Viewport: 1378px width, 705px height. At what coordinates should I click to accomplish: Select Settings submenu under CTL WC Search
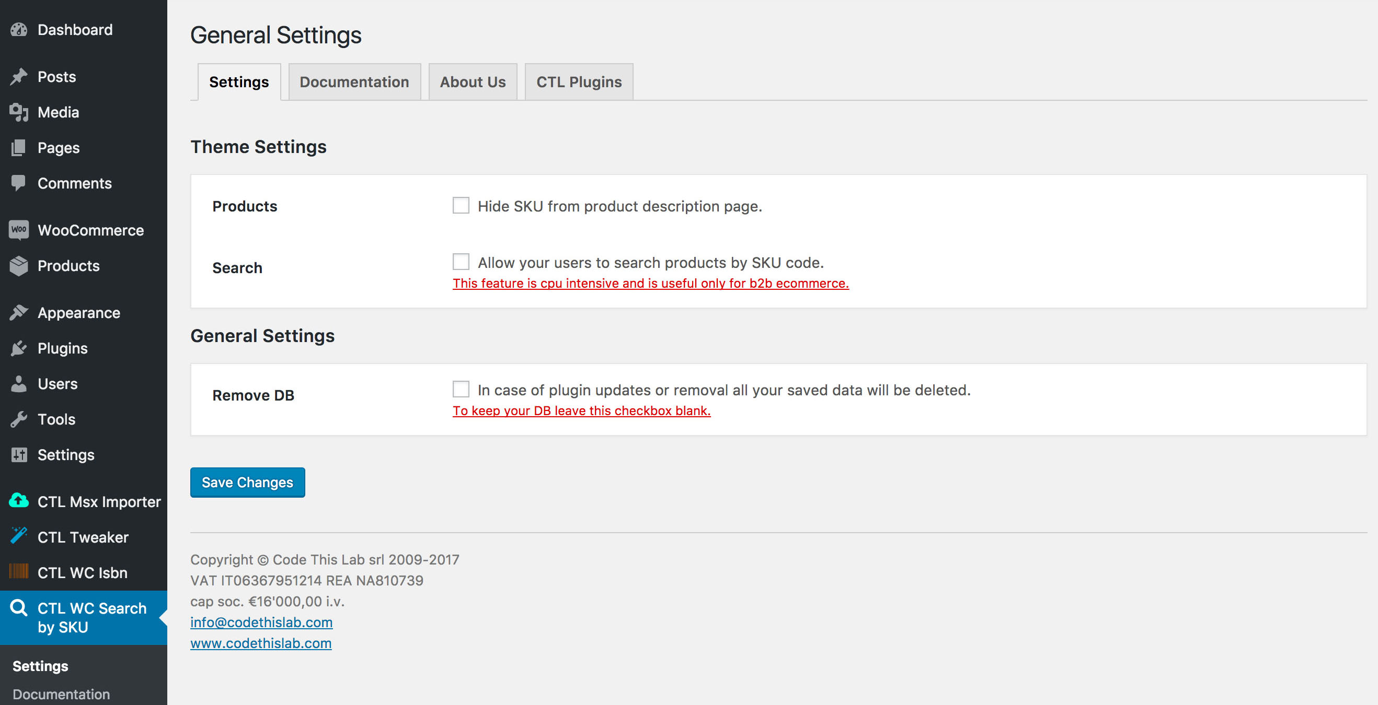coord(41,666)
